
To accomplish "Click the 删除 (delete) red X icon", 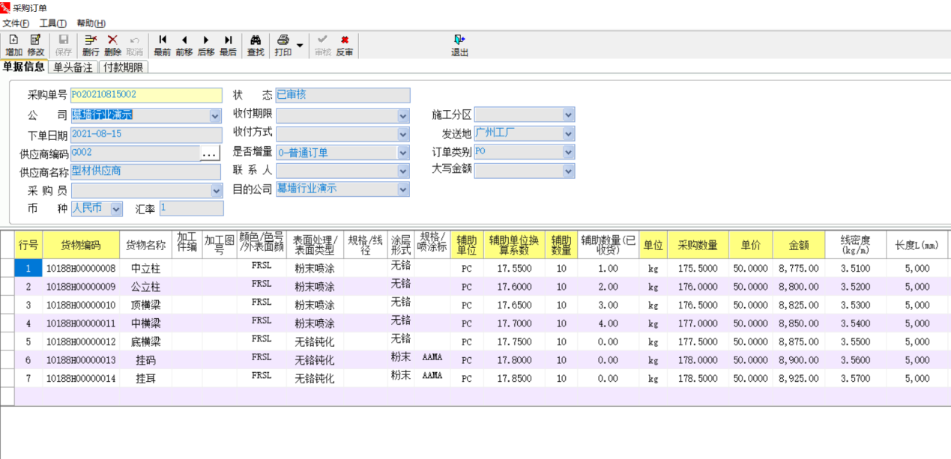I will coord(112,46).
